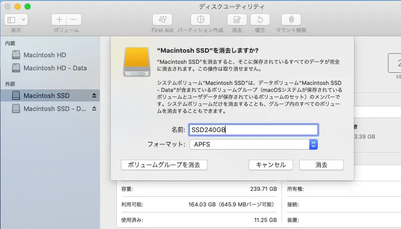Select Macintosh HD - Data in sidebar
Viewport: 401px width, 229px height.
pos(55,68)
